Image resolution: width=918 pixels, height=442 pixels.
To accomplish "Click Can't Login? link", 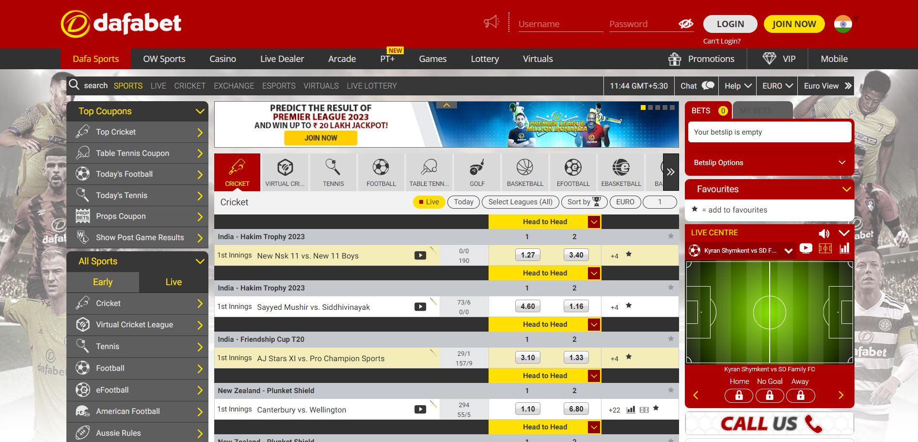I will tap(722, 41).
